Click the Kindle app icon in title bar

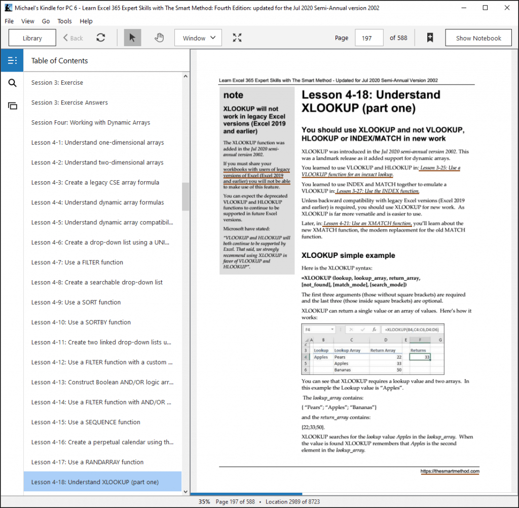(x=8, y=8)
